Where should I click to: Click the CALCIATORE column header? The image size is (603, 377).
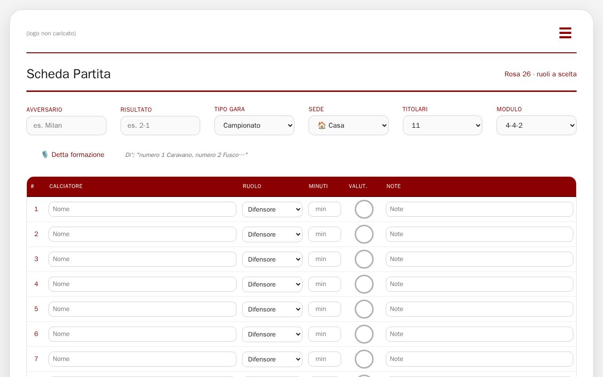click(66, 186)
